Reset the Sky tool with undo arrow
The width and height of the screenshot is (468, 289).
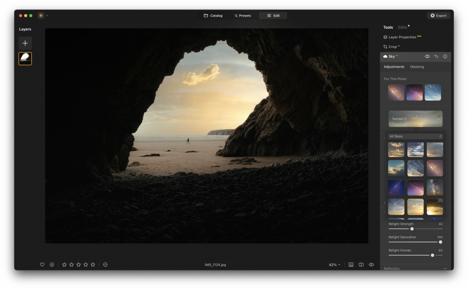tap(436, 56)
